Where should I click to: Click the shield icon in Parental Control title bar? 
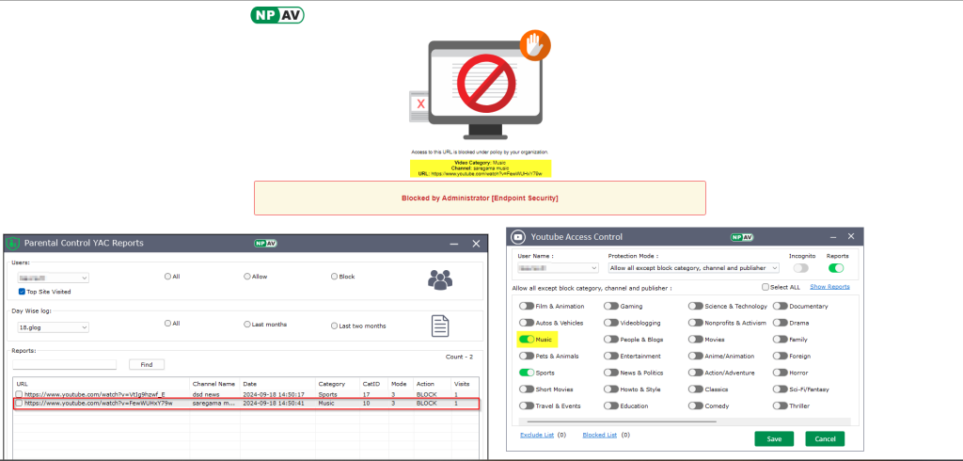click(x=14, y=243)
